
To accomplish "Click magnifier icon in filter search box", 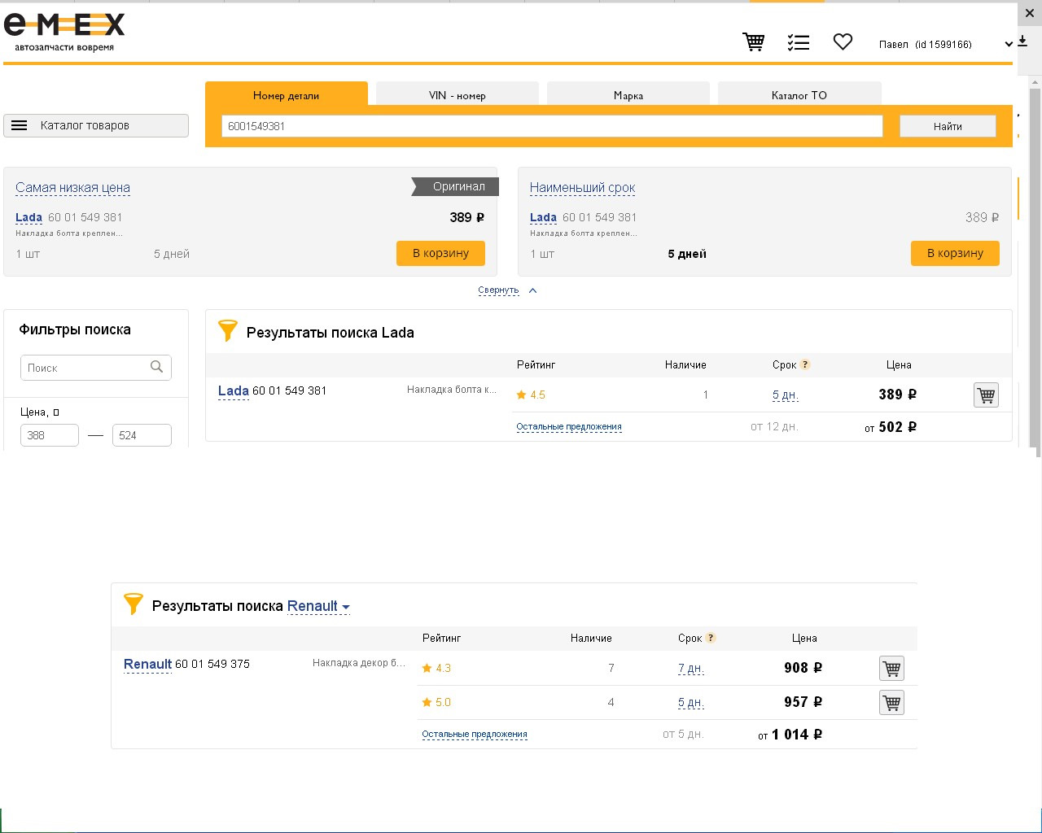I will 157,367.
